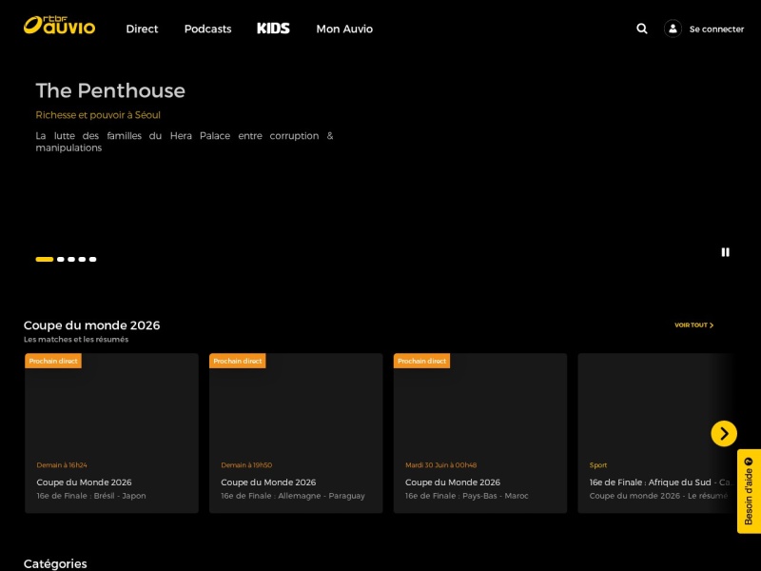Open the RTBF Auvio home logo

tap(59, 26)
